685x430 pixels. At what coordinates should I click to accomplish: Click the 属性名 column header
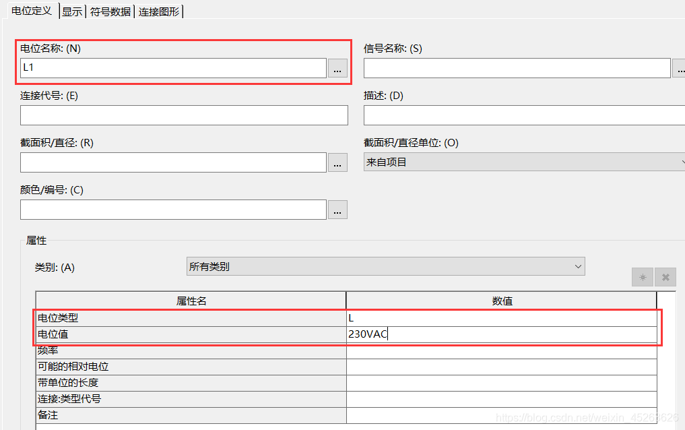[x=191, y=301]
